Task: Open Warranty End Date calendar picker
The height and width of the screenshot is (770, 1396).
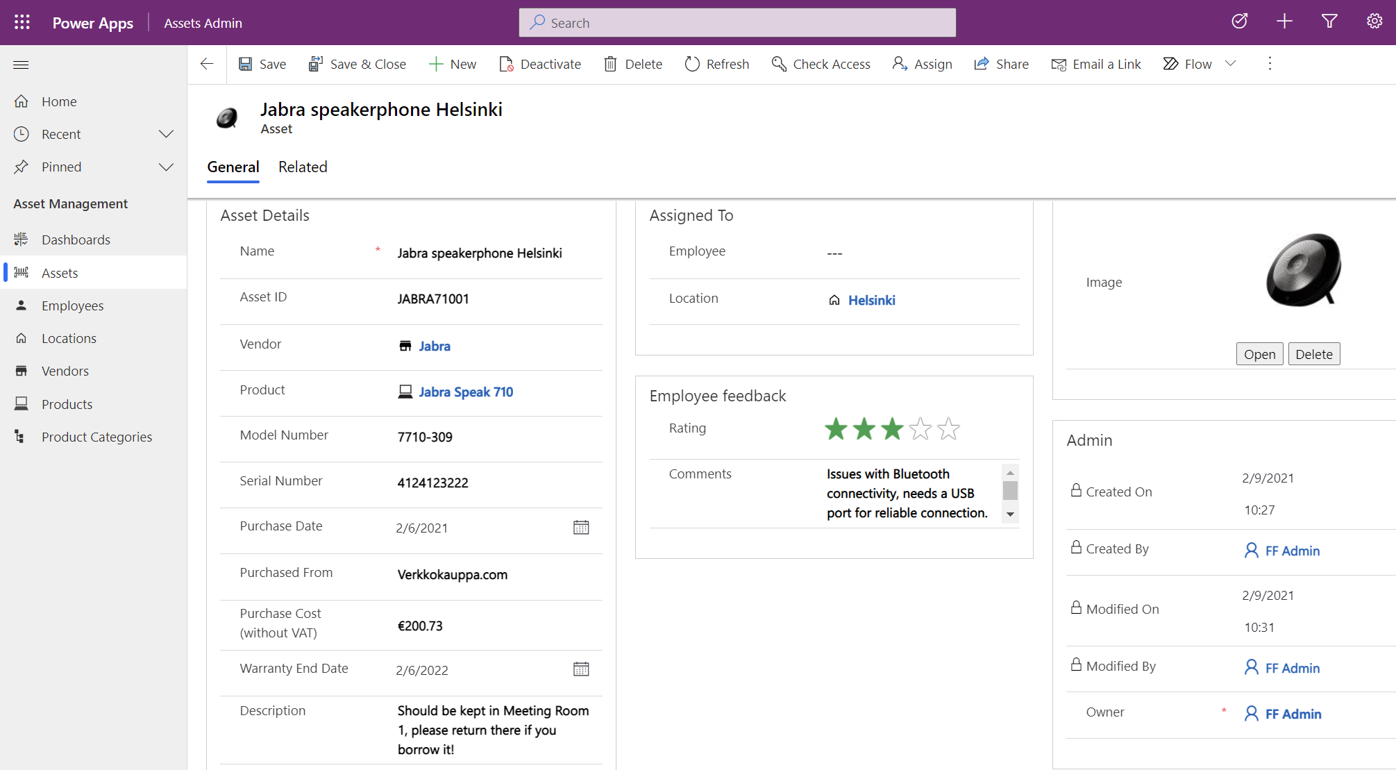Action: pos(581,669)
